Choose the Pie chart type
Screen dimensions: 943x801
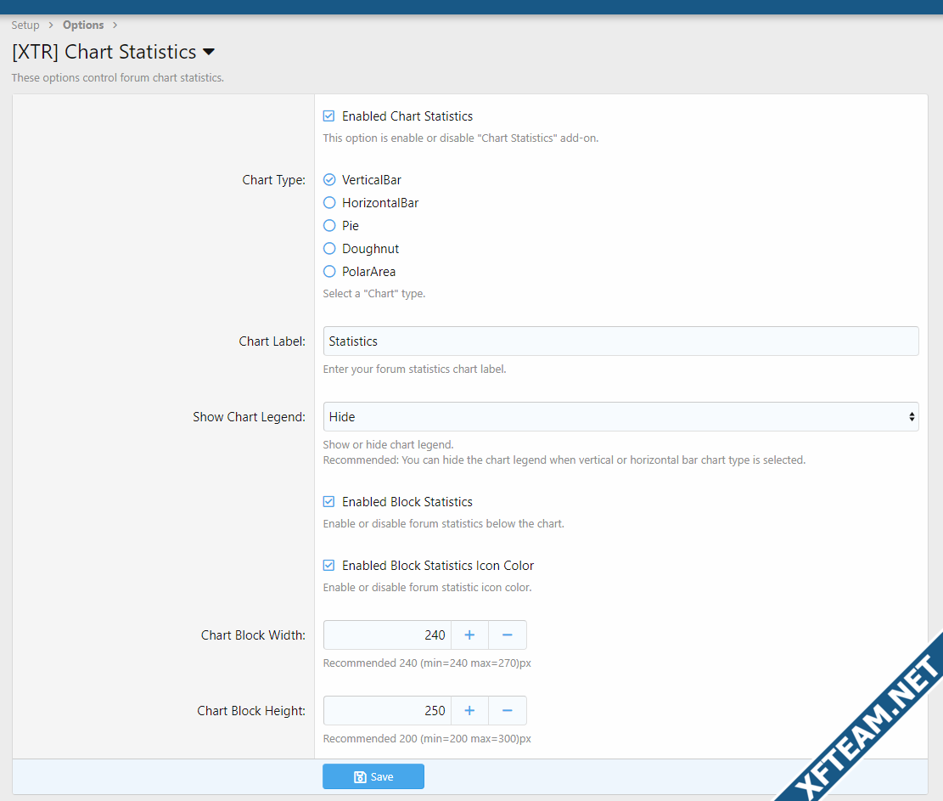(x=329, y=226)
